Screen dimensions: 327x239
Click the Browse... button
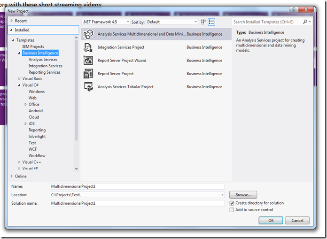click(243, 195)
